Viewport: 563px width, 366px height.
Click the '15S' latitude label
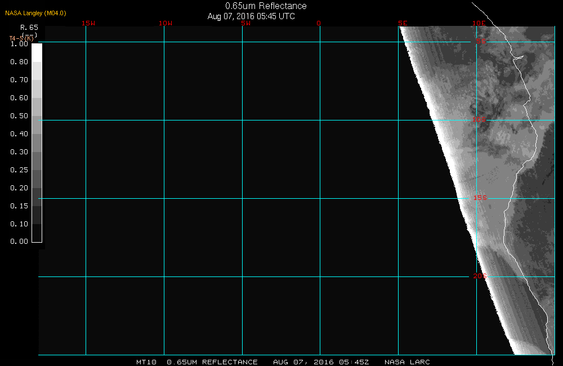click(480, 198)
